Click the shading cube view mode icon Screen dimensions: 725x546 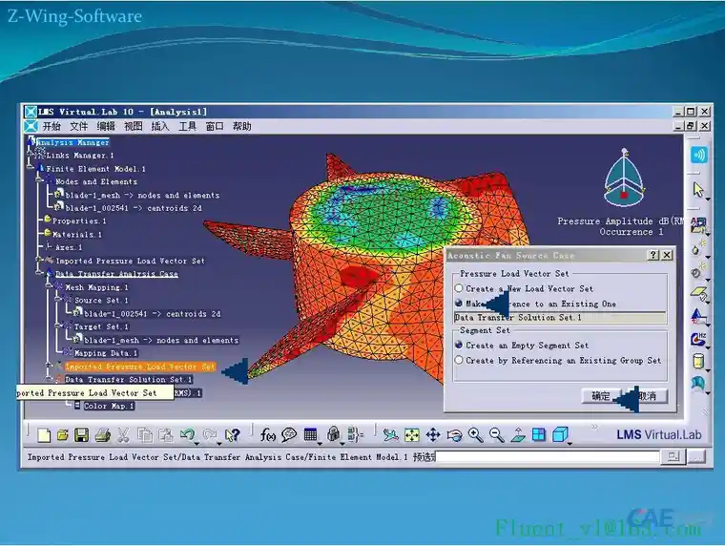[560, 435]
